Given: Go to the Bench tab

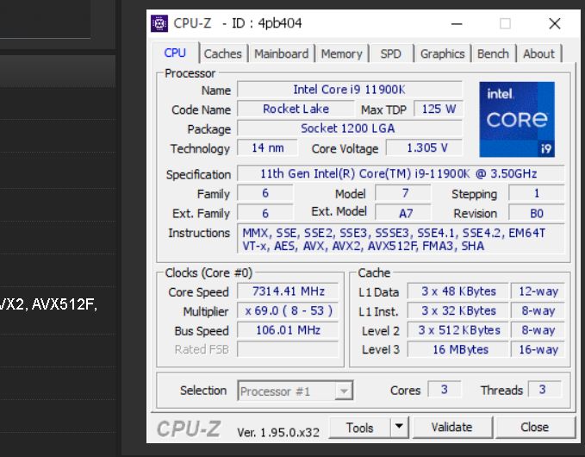Looking at the screenshot, I should click(x=493, y=53).
